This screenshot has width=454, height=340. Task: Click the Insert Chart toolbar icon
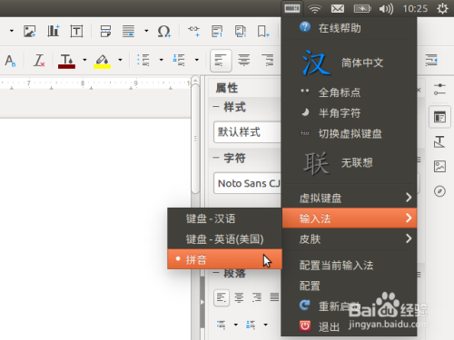click(54, 31)
